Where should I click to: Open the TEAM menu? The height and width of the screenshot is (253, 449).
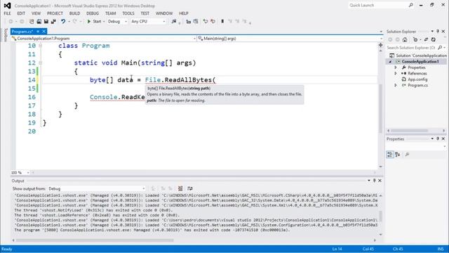point(111,13)
